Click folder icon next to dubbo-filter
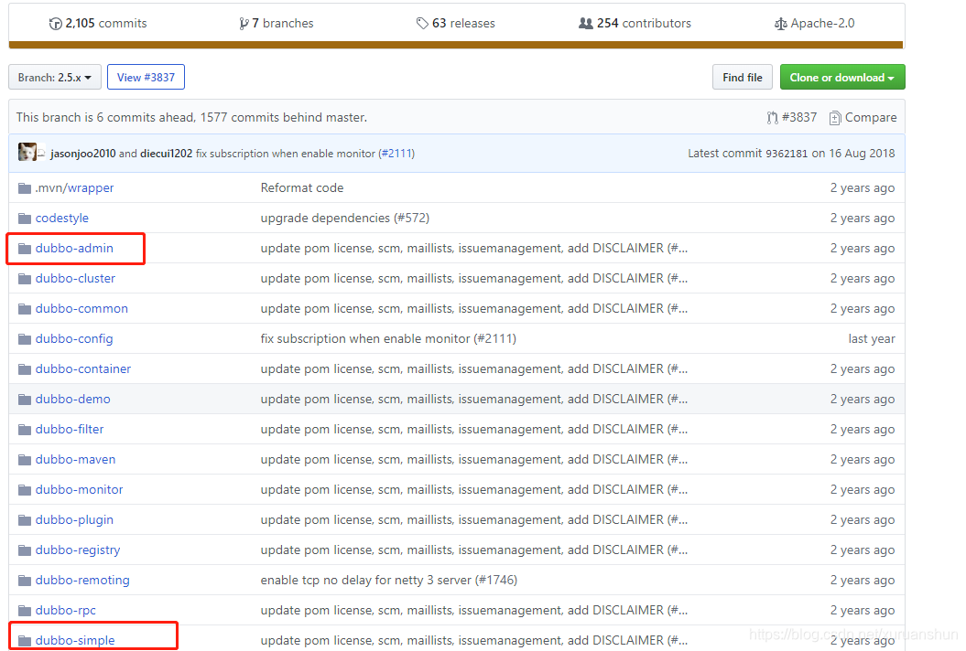The image size is (966, 651). click(25, 429)
